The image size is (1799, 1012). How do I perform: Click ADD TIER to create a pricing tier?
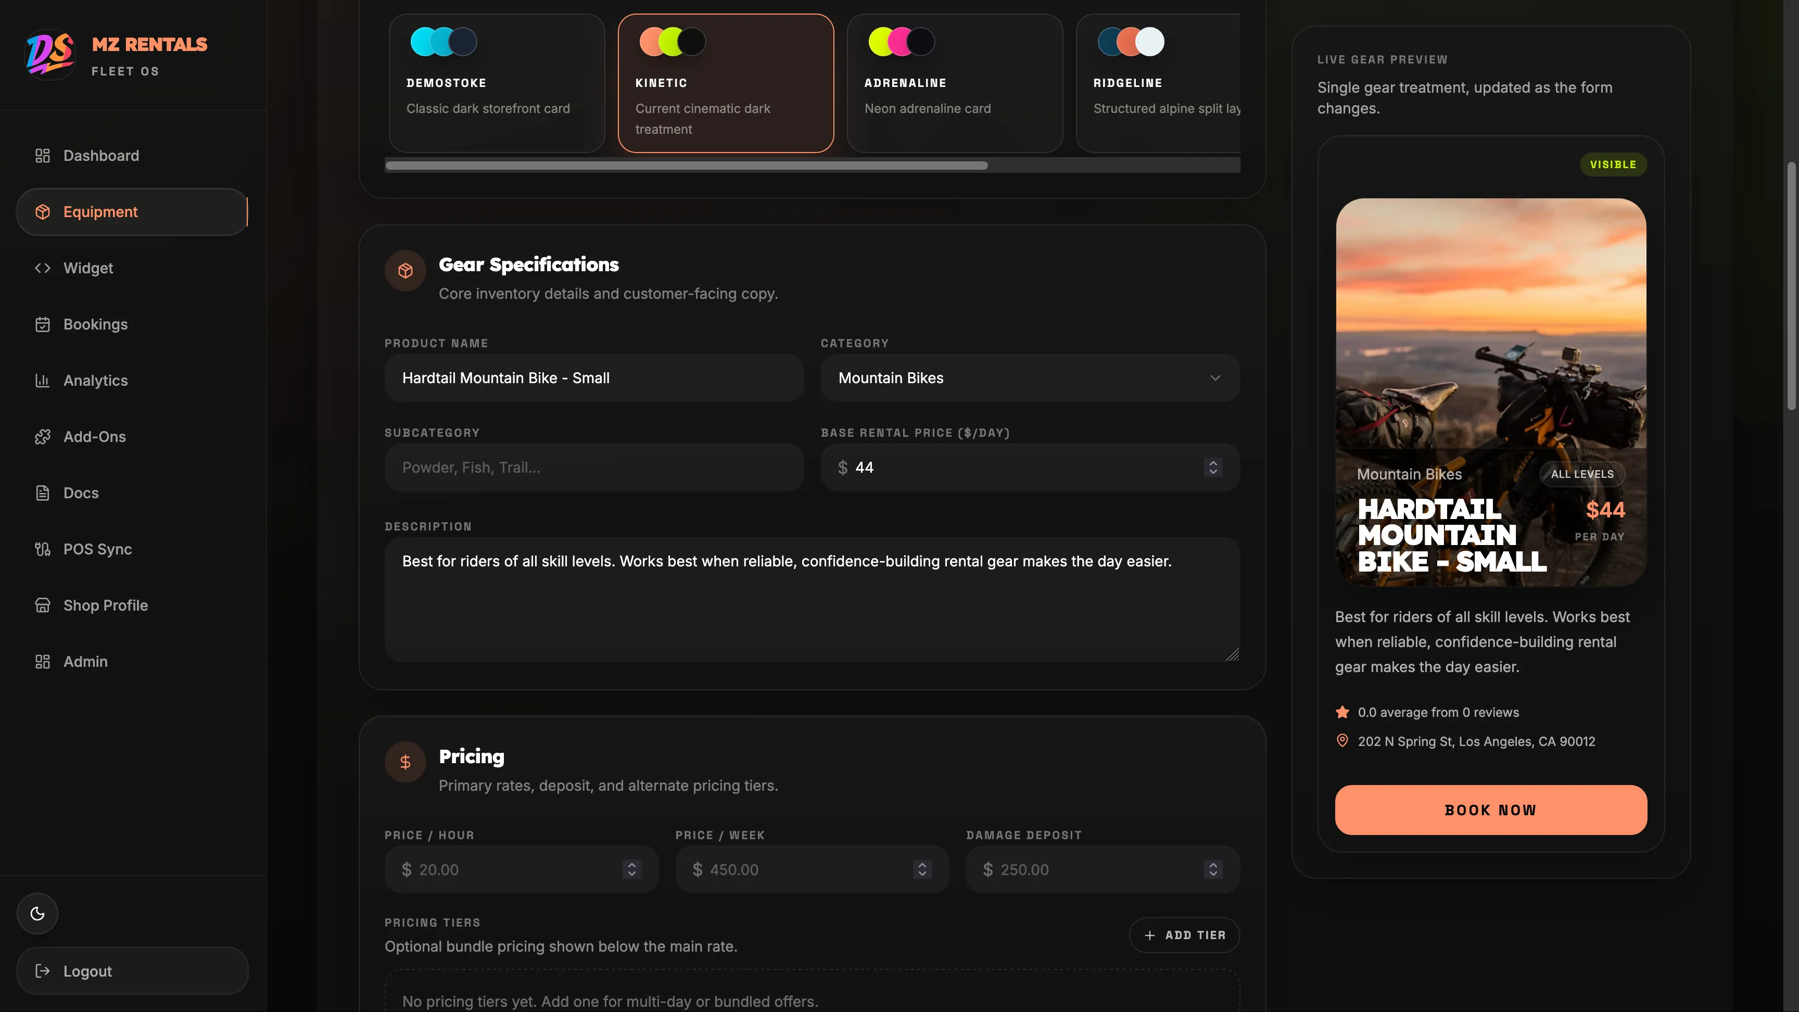click(x=1184, y=934)
